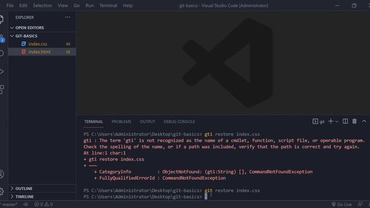This screenshot has width=370, height=208.
Task: Click the M status next to index.css
Action: [68, 44]
